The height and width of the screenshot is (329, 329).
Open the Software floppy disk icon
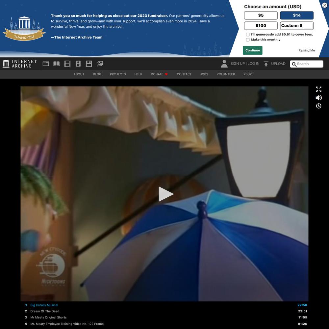pyautogui.click(x=89, y=64)
